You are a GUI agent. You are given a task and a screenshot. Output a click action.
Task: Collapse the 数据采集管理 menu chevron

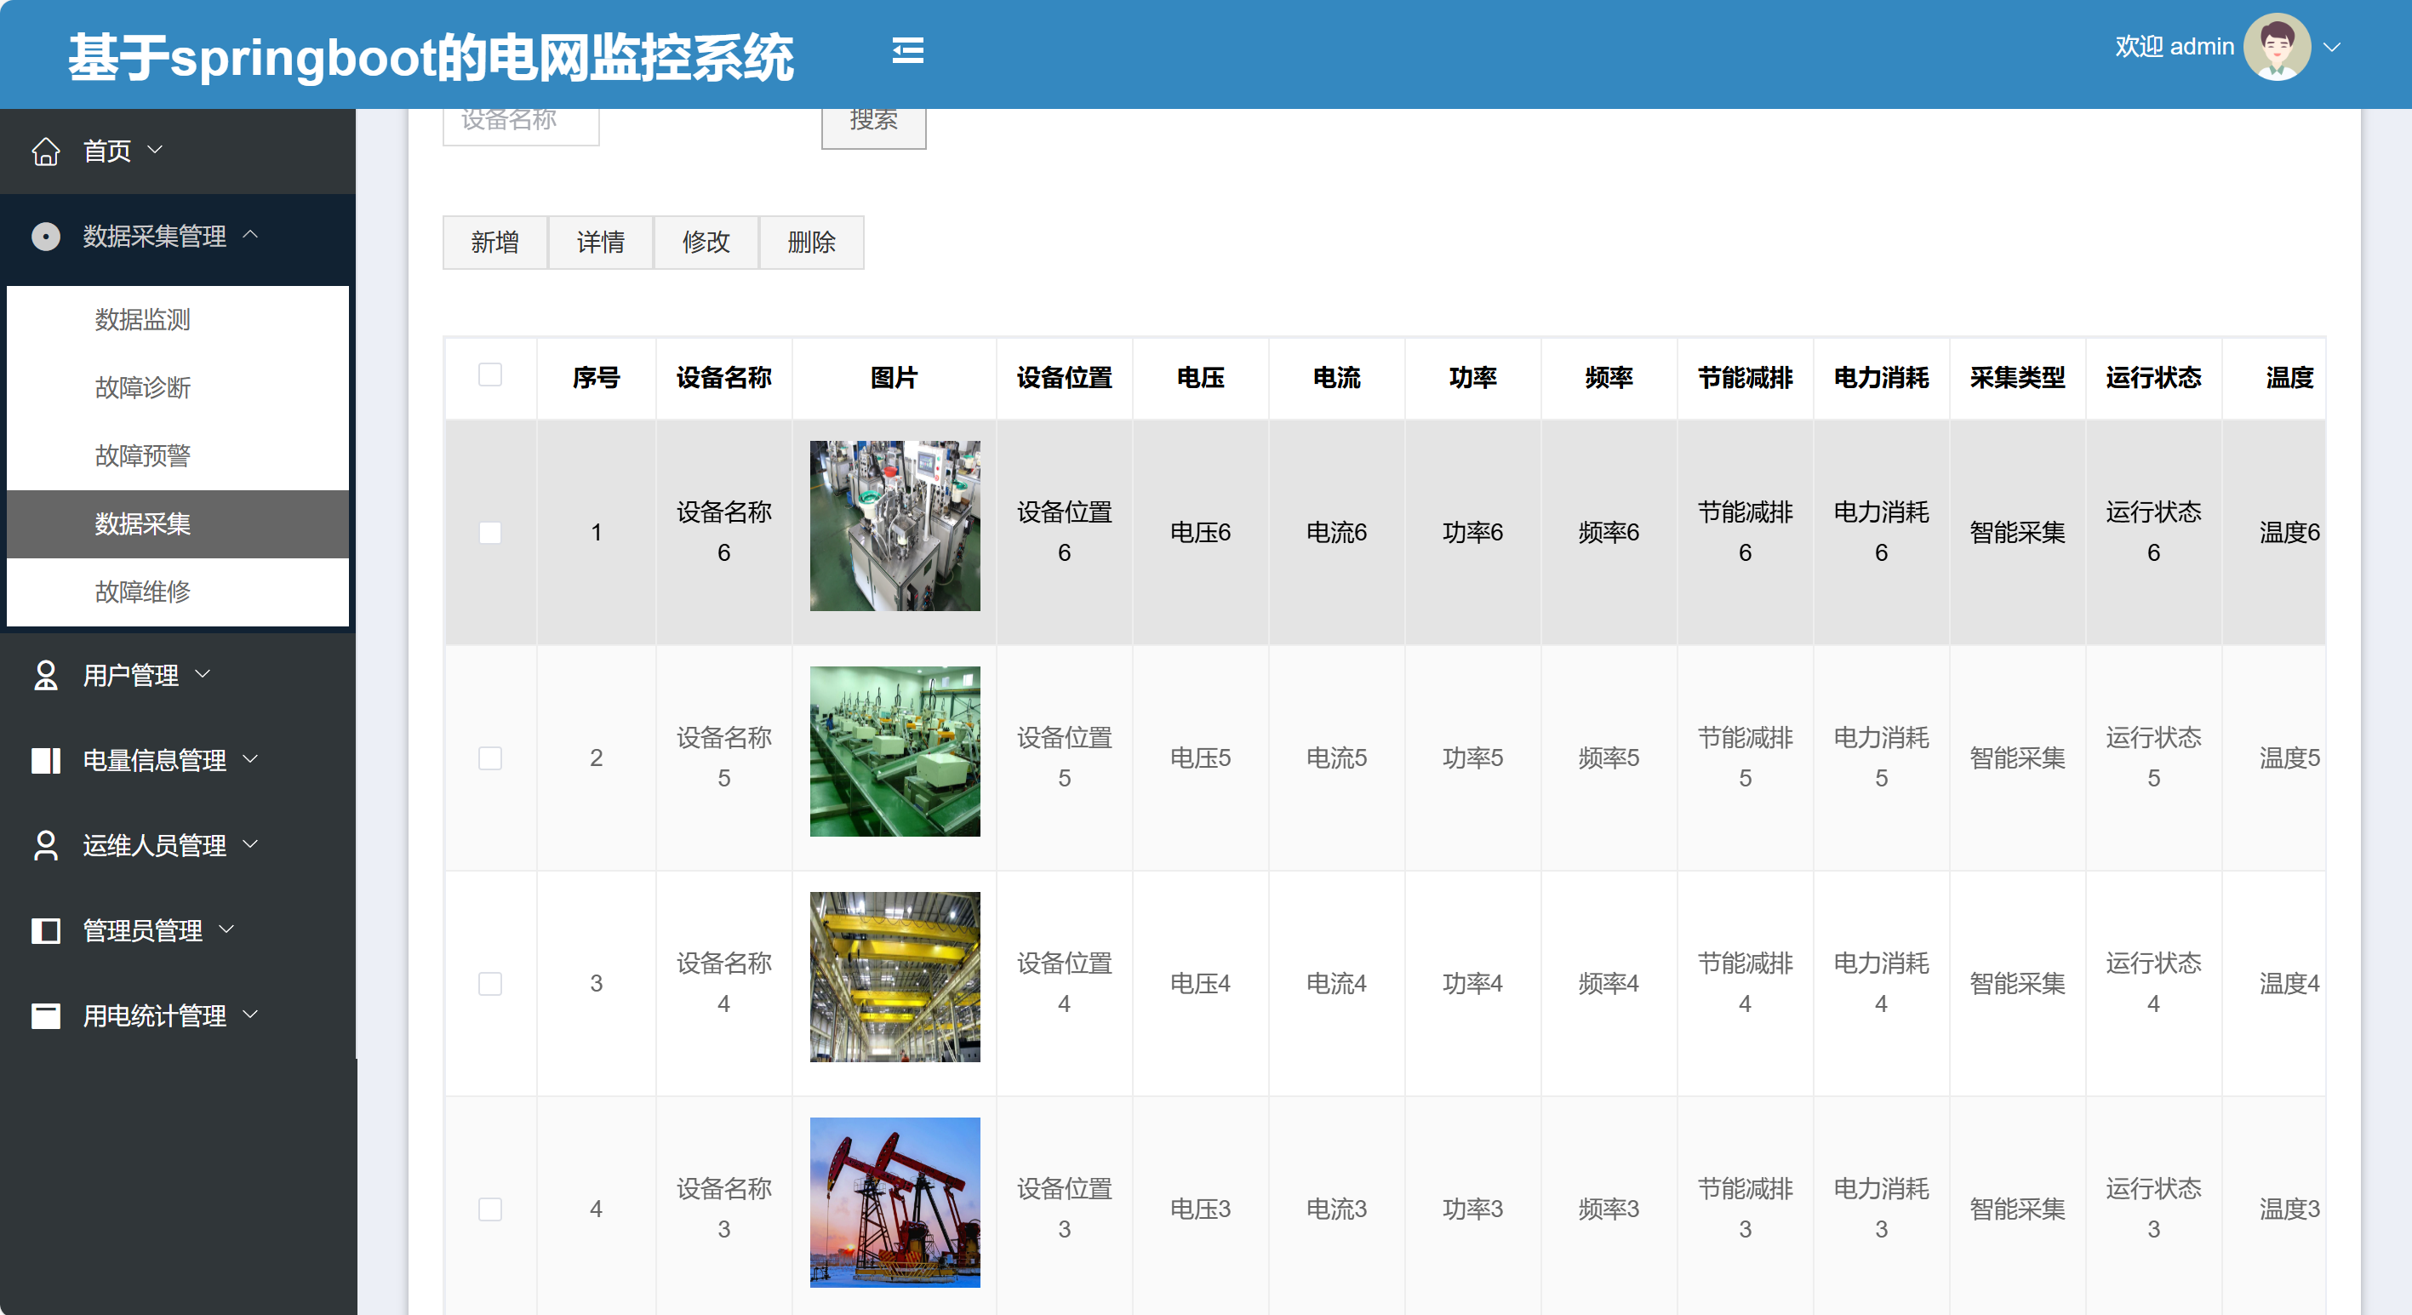250,234
